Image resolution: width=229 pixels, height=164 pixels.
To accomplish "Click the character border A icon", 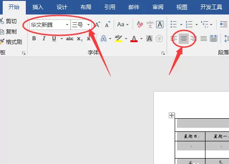I will click(x=160, y=24).
